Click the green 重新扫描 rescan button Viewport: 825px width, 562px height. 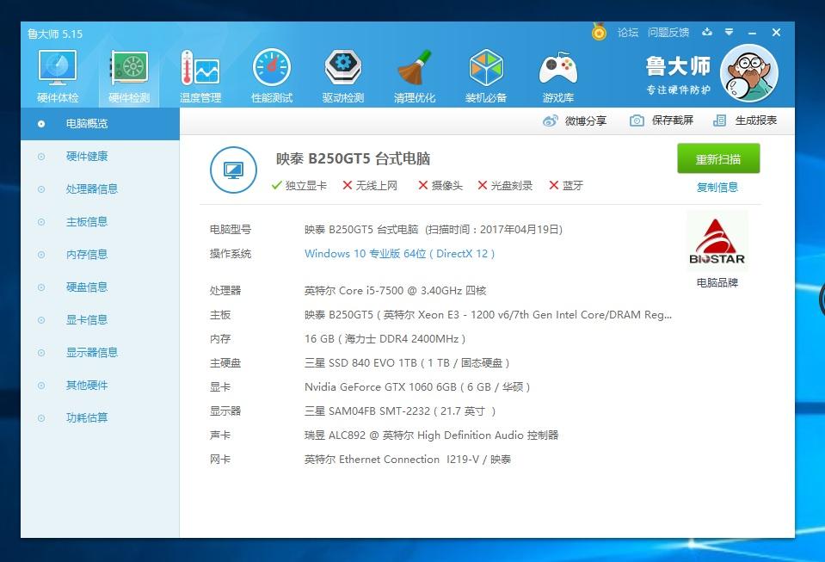(718, 158)
